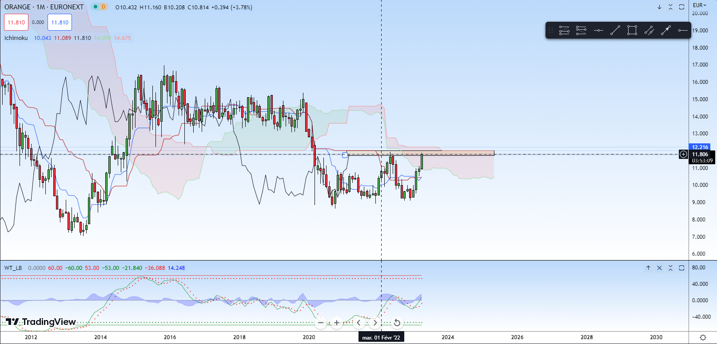The image size is (717, 344).
Task: Click the WT_LB value -36.088
Action: coord(155,268)
